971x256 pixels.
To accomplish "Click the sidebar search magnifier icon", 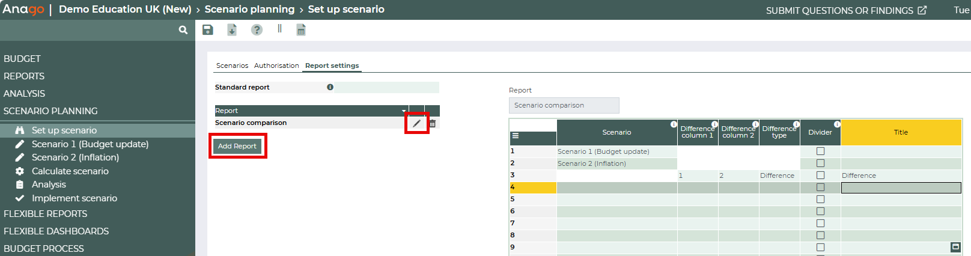I will (x=183, y=30).
